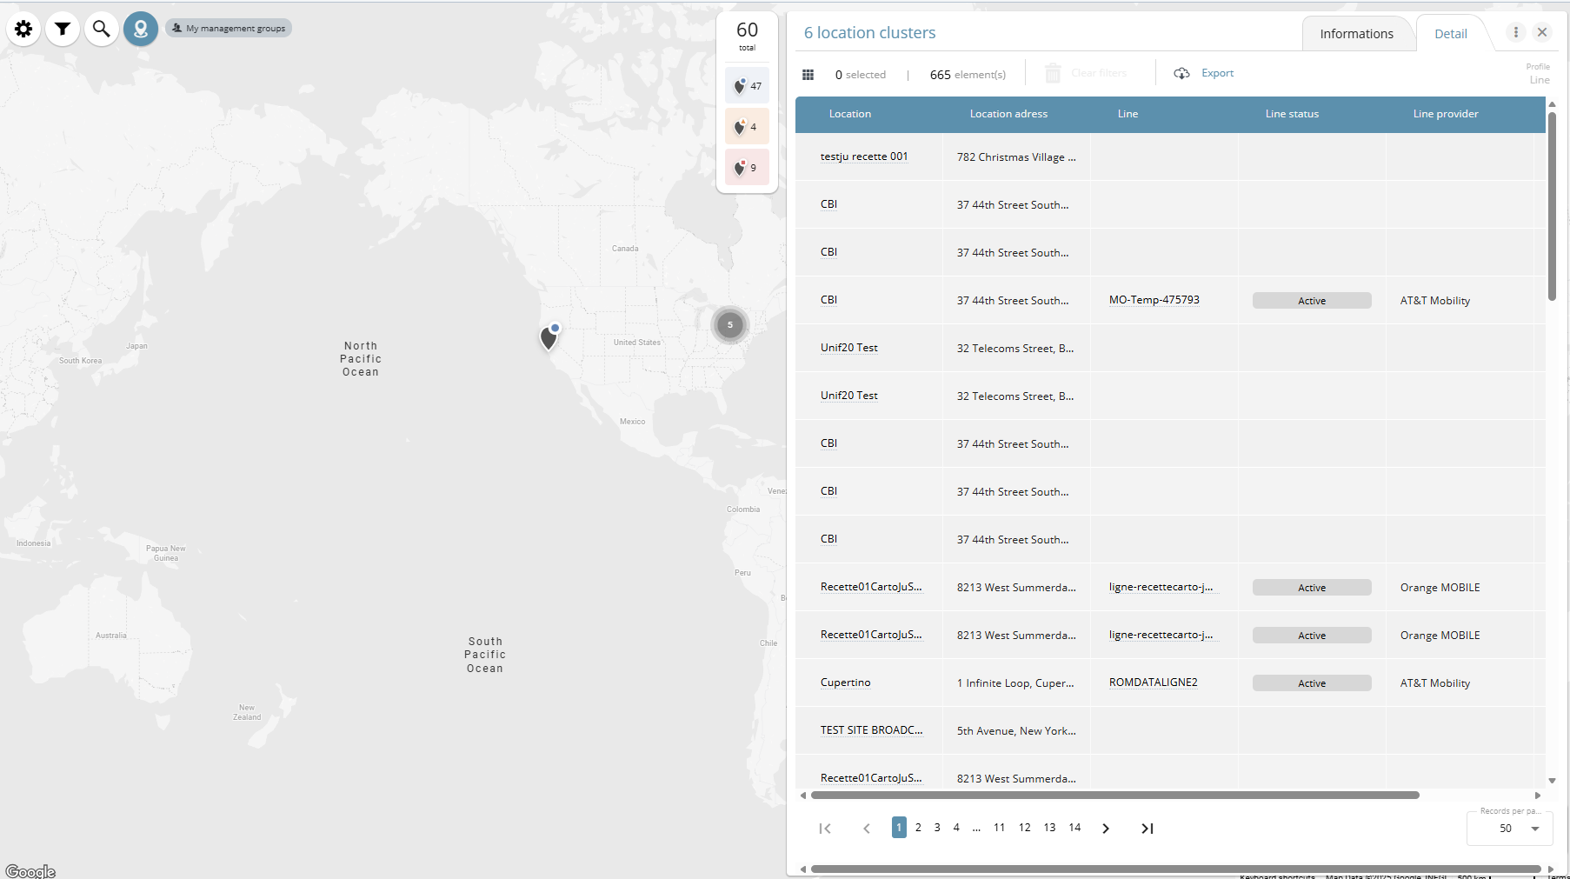
Task: Click the grid column selector icon
Action: click(x=808, y=75)
